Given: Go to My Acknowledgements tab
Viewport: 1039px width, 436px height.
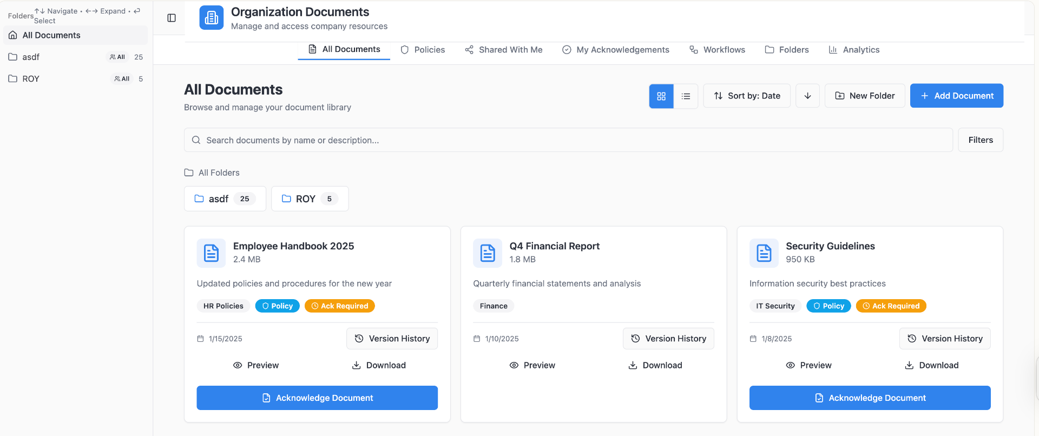Looking at the screenshot, I should (x=616, y=50).
